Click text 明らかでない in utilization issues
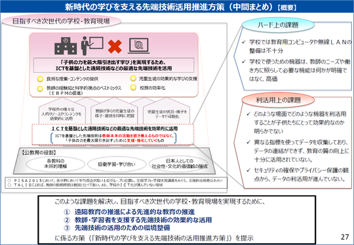Image resolution: width=354 pixels, height=245 pixels. point(268,131)
